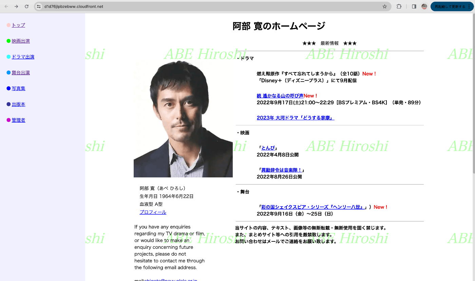Open the 写真集 sidebar link
475x281 pixels.
tap(18, 88)
